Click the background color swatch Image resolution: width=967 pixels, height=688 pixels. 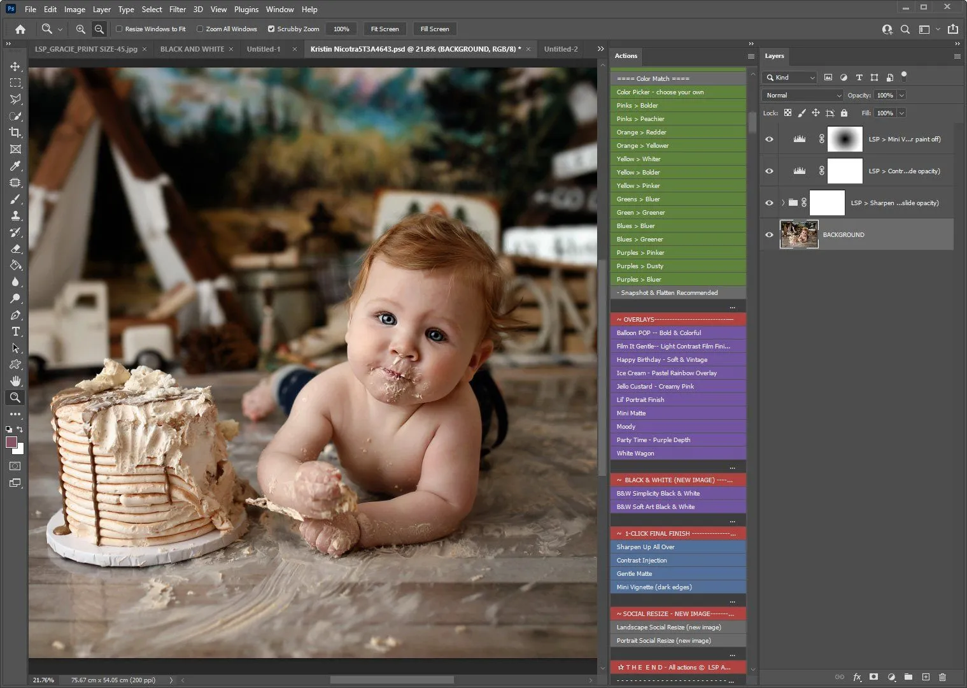click(x=20, y=450)
